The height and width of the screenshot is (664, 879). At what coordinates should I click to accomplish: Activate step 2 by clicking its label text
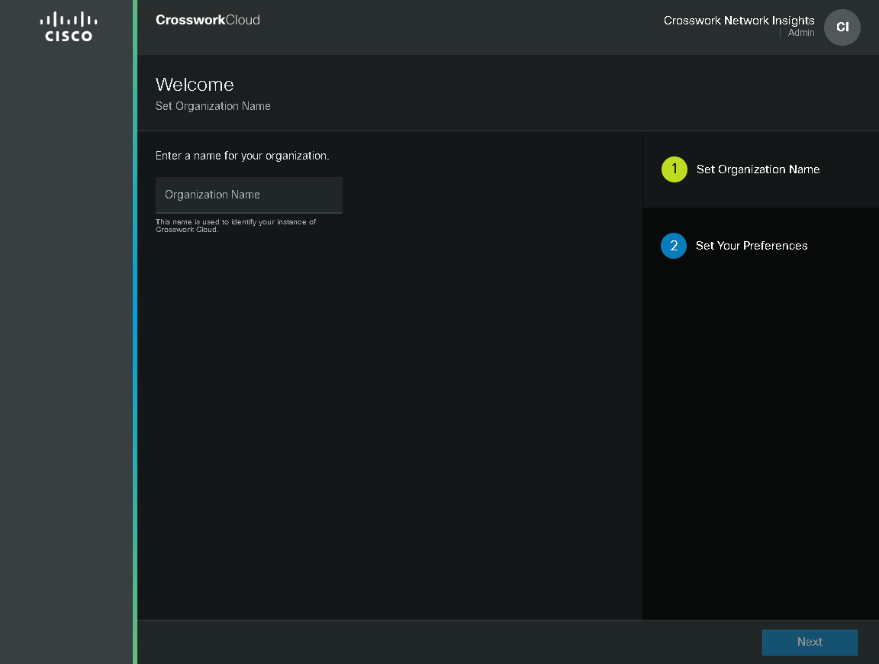pos(752,246)
